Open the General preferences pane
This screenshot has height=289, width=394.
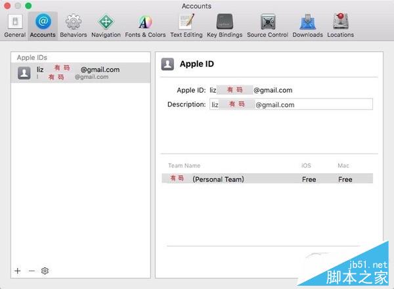click(x=15, y=26)
